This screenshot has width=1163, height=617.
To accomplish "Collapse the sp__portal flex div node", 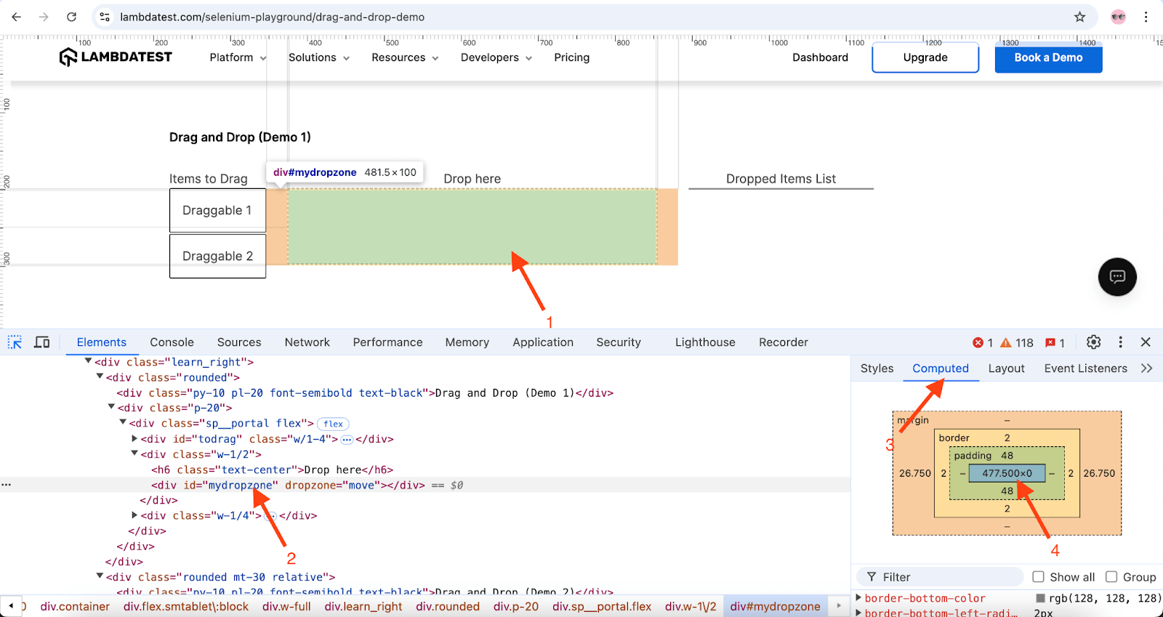I will (x=123, y=422).
